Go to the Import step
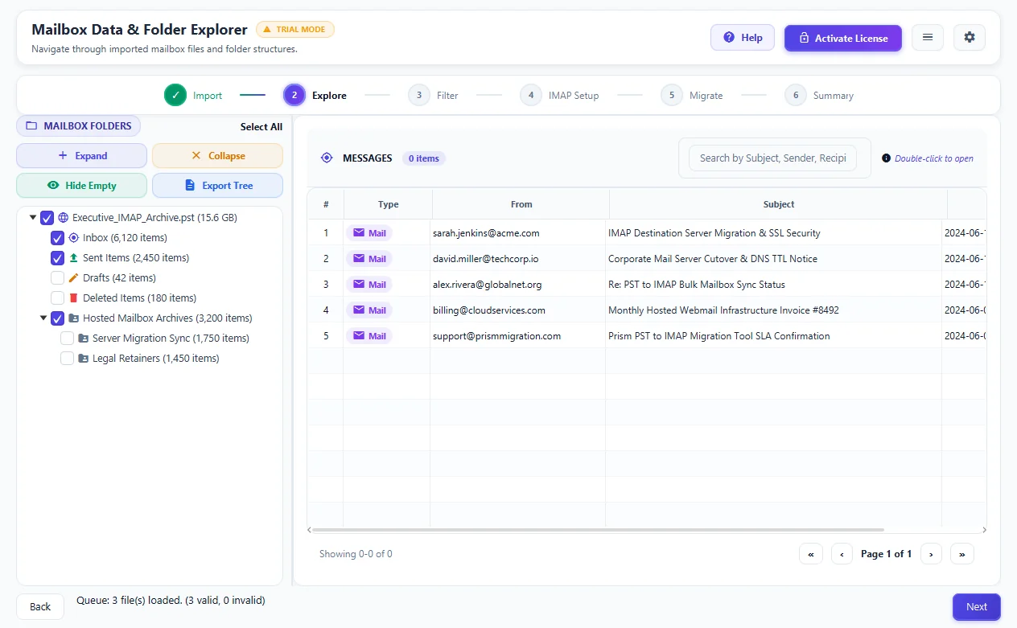This screenshot has width=1017, height=628. (193, 95)
